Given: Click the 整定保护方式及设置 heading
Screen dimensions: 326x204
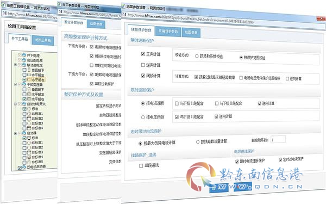Looking at the screenshot, I should pyautogui.click(x=83, y=95).
